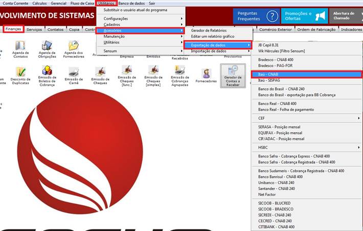The width and height of the screenshot is (363, 231).
Task: Select EQUIFAX - Posição mensal
Action: tap(307, 133)
